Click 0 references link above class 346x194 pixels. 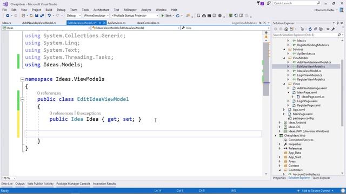(49, 93)
